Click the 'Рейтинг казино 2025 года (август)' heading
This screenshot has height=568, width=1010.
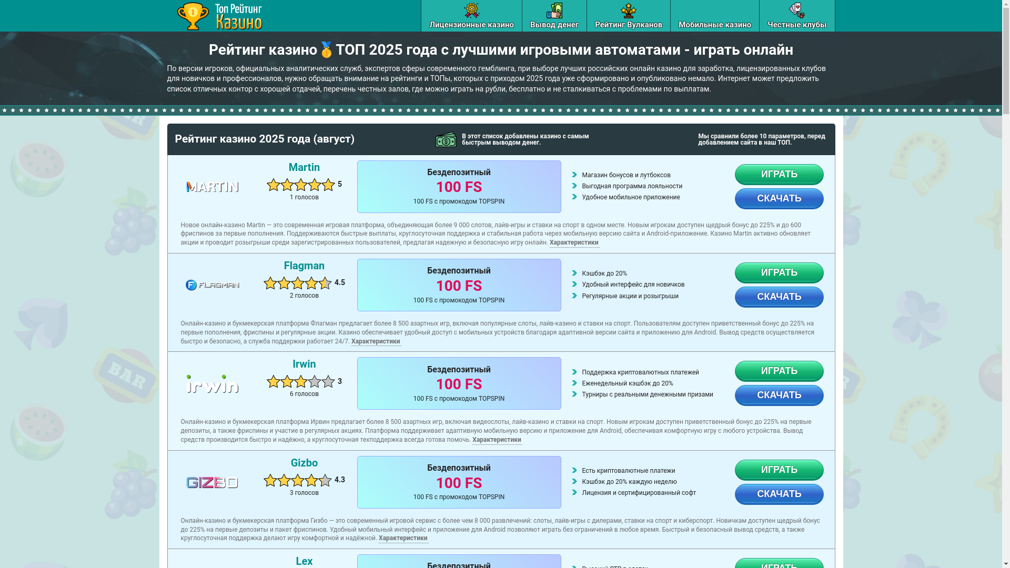pyautogui.click(x=265, y=139)
